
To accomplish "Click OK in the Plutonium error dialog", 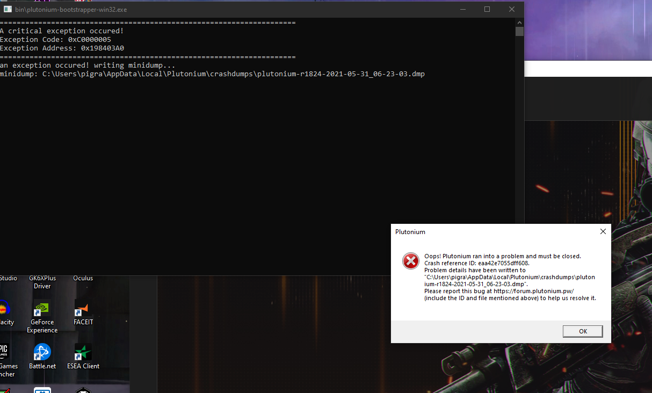I will 583,331.
